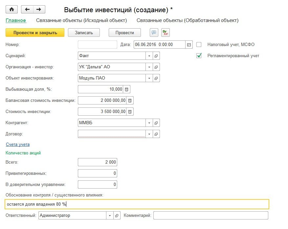Screen dimensions: 288x229
Task: Expand the Контрагент dropdown
Action: (149, 123)
